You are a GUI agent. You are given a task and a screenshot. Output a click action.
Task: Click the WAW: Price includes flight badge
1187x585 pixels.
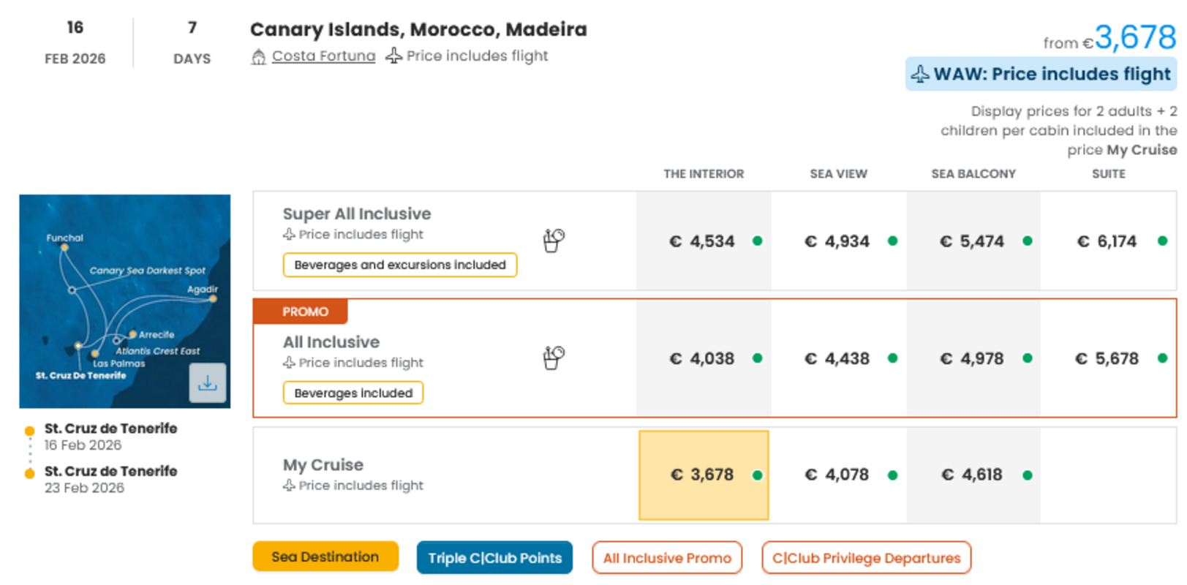pos(1041,74)
